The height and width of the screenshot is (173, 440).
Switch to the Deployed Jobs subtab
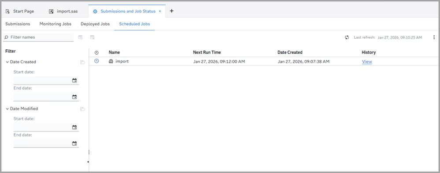(x=95, y=24)
